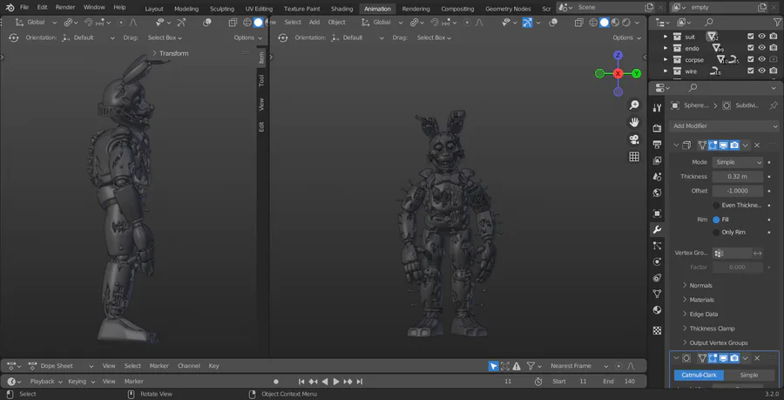Open the Material properties tab icon

coord(658,309)
